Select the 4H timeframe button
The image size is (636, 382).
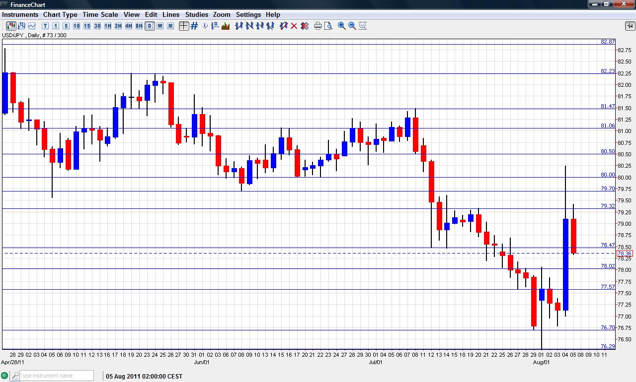pos(129,26)
